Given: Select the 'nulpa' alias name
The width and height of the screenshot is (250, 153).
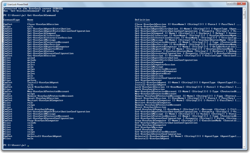Looking at the screenshot, I should pos(31,93).
